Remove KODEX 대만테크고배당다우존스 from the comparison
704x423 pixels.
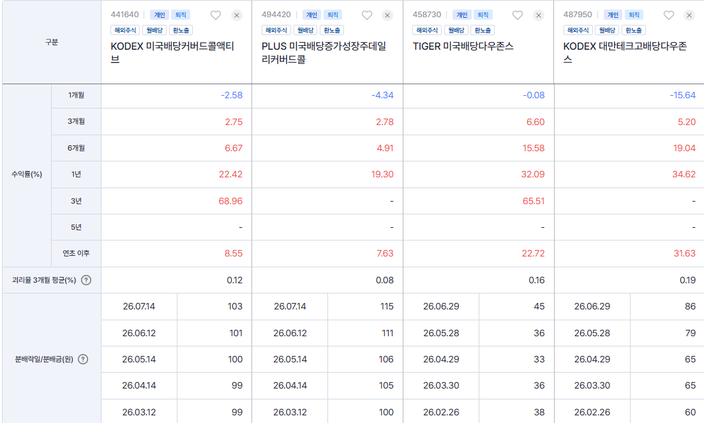point(689,15)
